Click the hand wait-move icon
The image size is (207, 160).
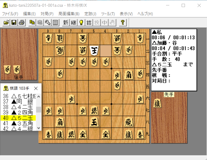(112, 22)
